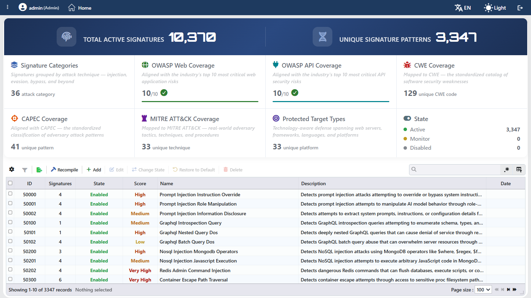The height and width of the screenshot is (298, 531).
Task: Tick checkbox for row 50102
Action: click(10, 241)
